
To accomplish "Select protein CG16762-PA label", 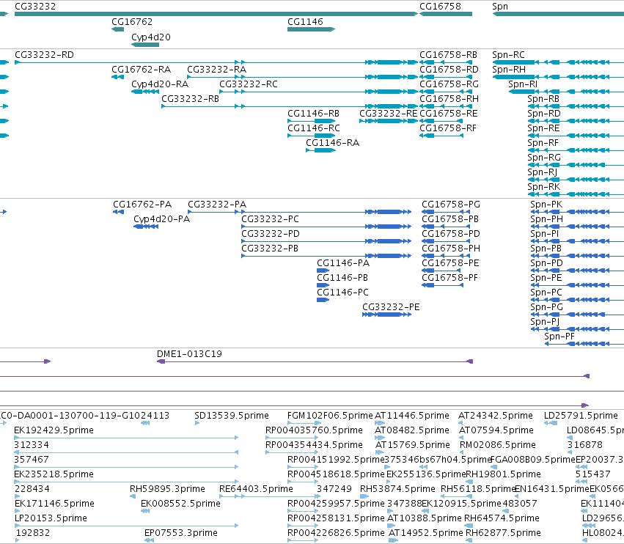I will [142, 204].
